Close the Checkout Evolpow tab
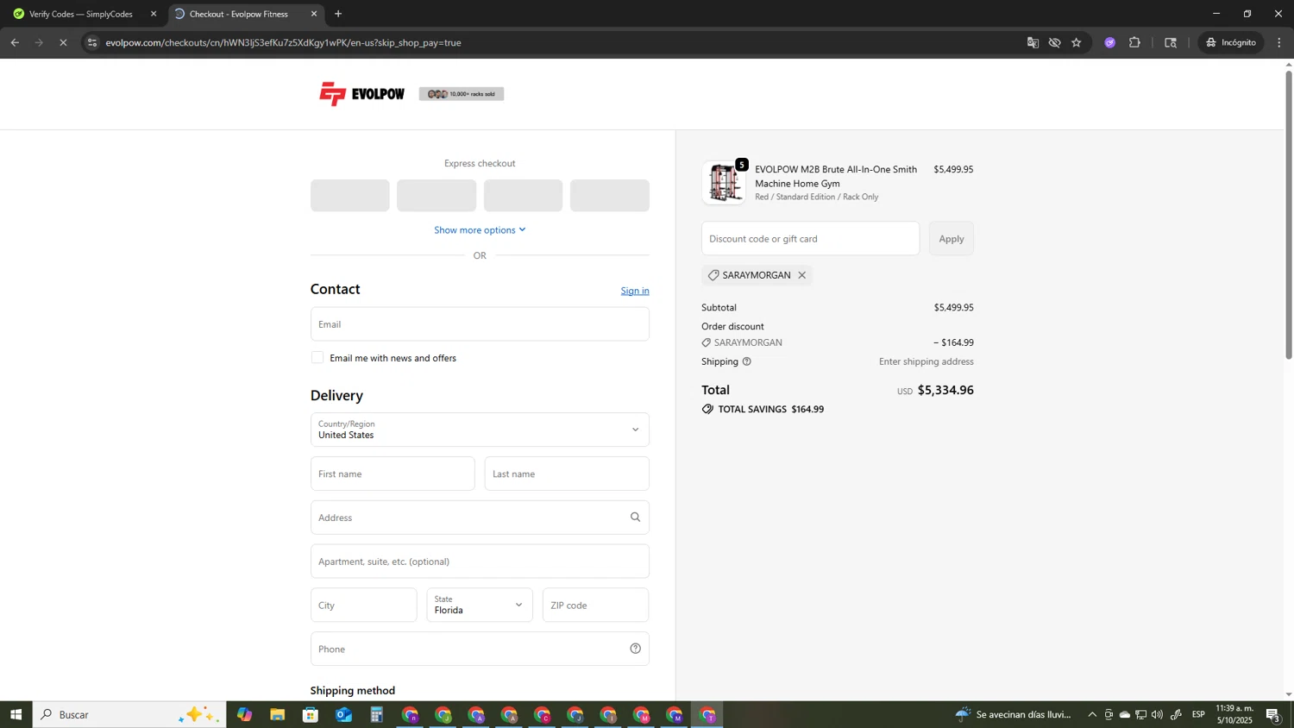 (313, 14)
